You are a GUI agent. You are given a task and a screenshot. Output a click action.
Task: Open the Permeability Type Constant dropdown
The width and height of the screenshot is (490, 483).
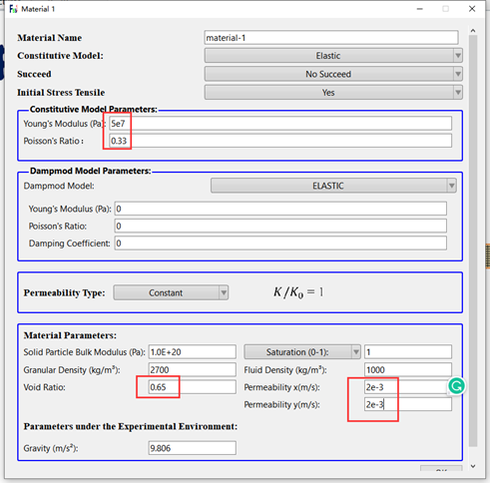(171, 292)
